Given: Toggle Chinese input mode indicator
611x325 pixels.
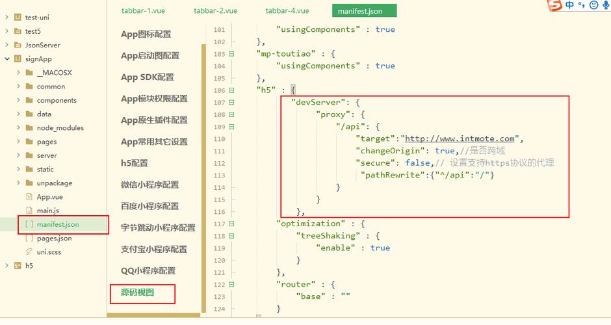Looking at the screenshot, I should click(x=569, y=5).
